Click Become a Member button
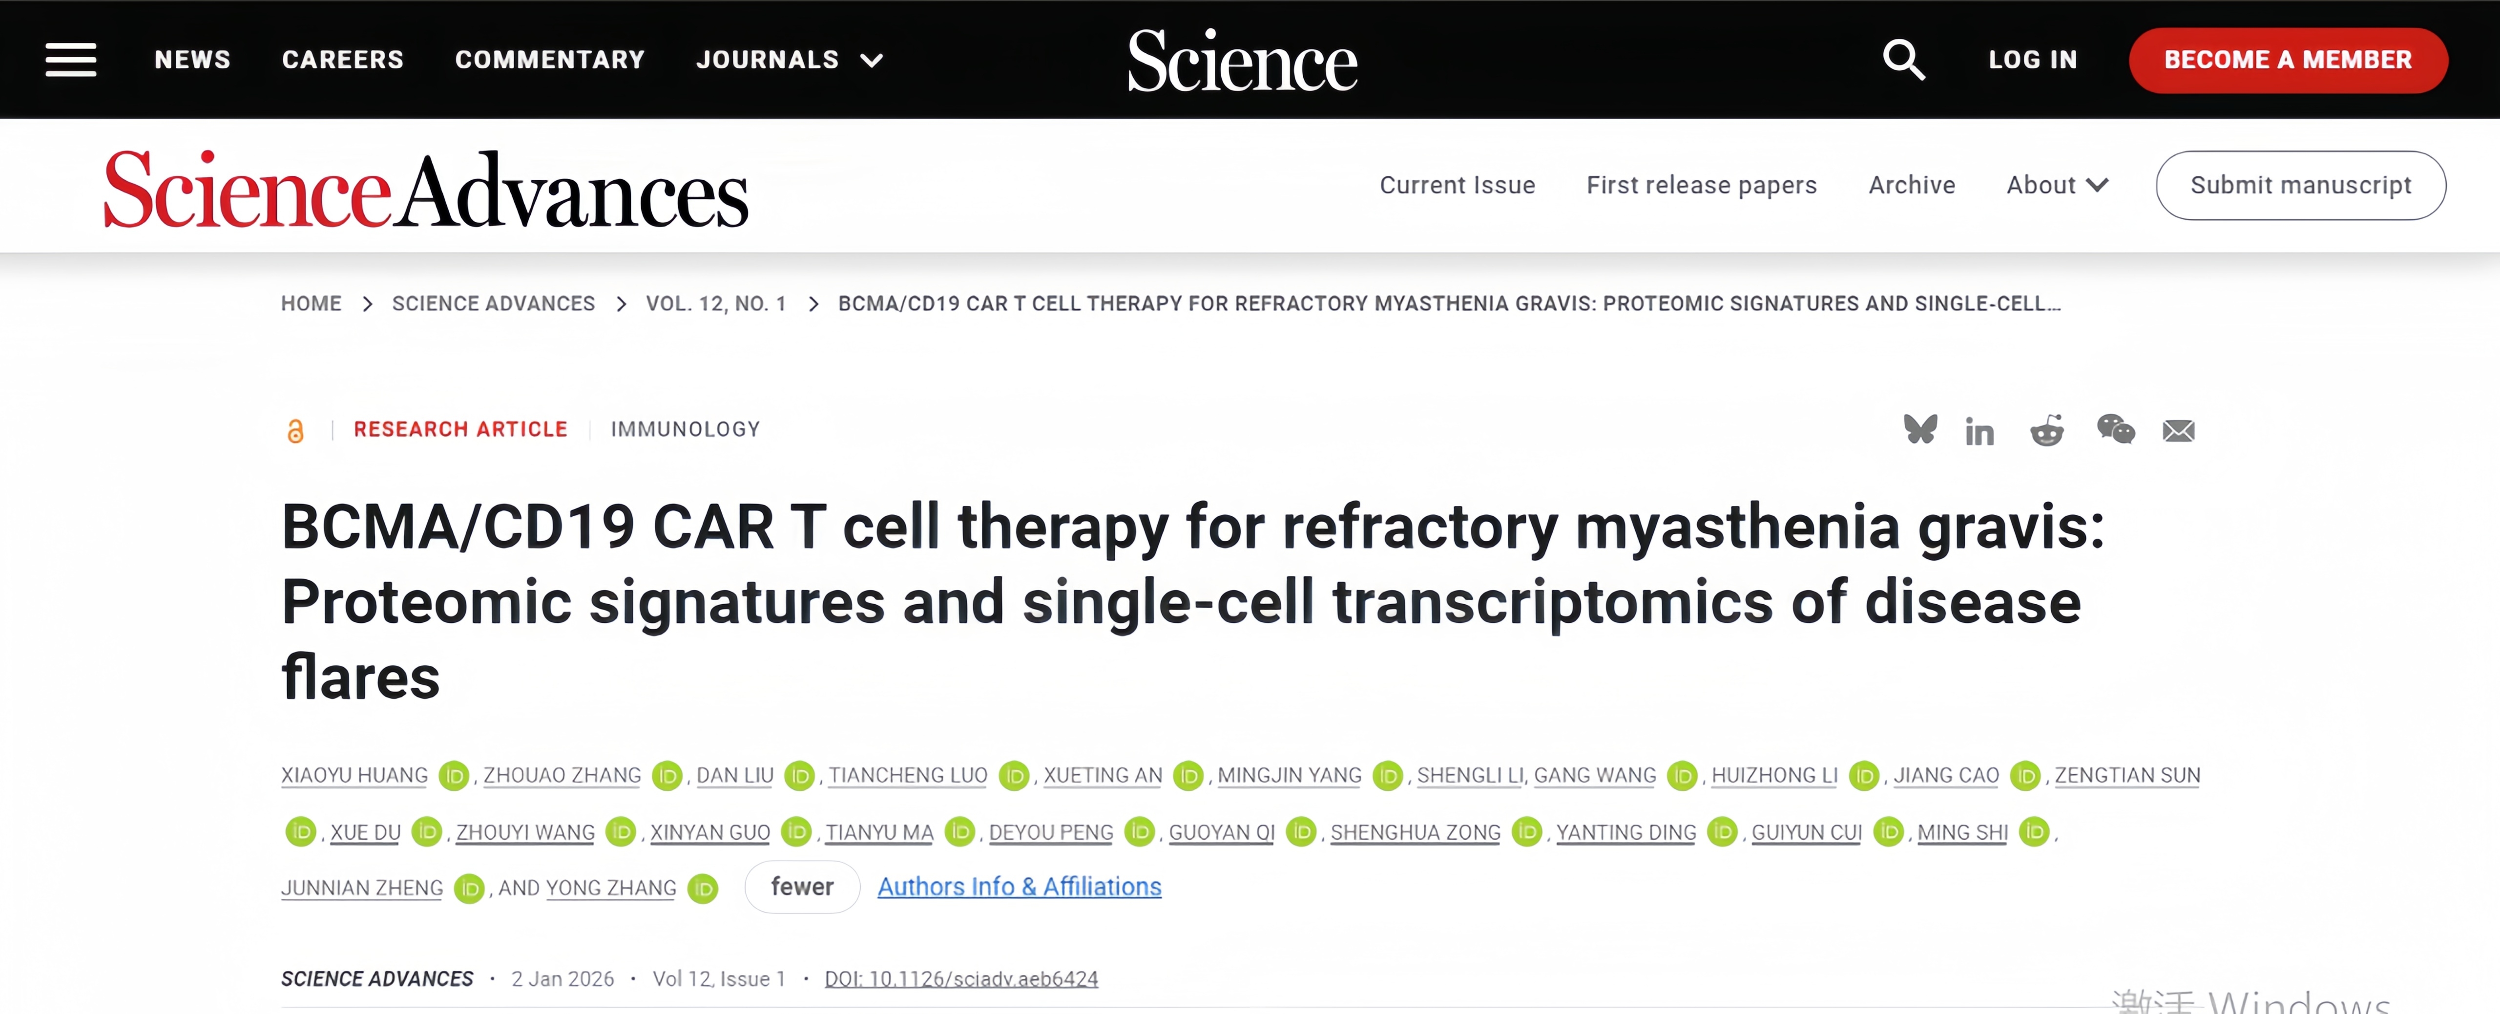Image resolution: width=2500 pixels, height=1014 pixels. tap(2288, 60)
